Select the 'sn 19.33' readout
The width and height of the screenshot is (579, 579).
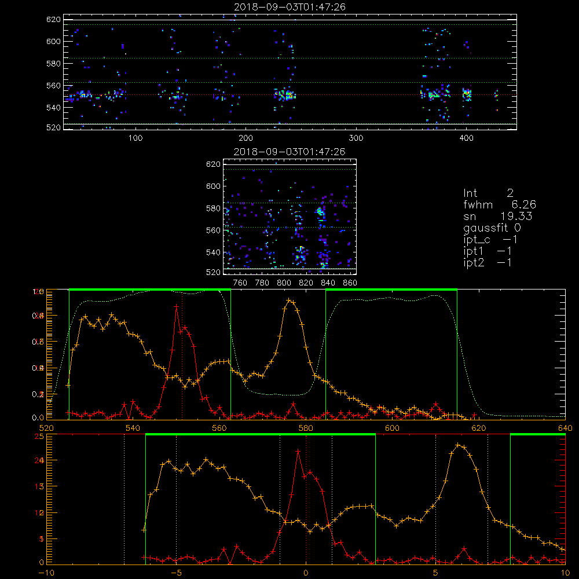pos(498,217)
